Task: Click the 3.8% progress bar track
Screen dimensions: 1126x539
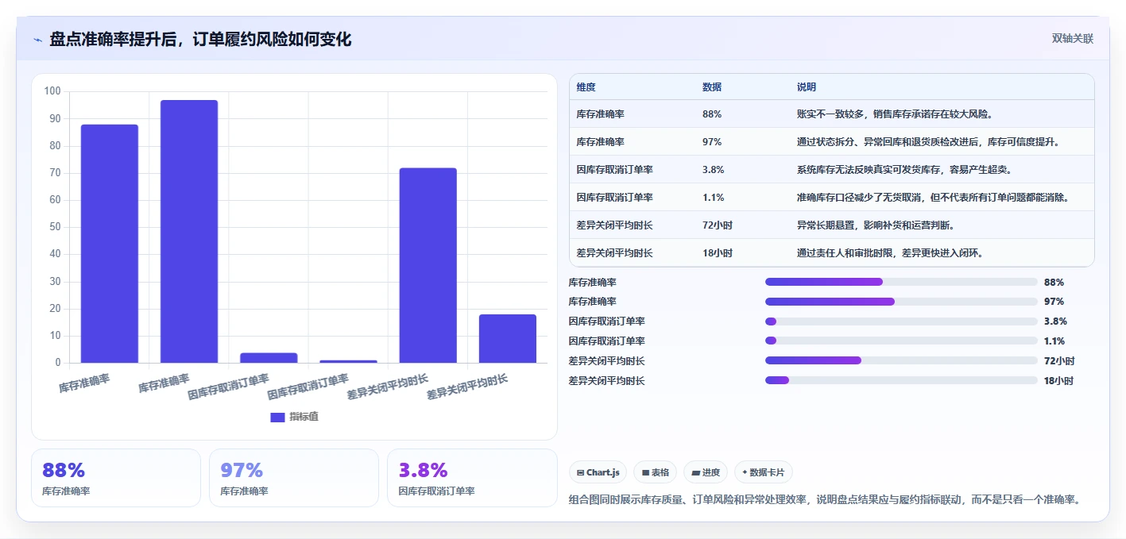Action: click(901, 321)
